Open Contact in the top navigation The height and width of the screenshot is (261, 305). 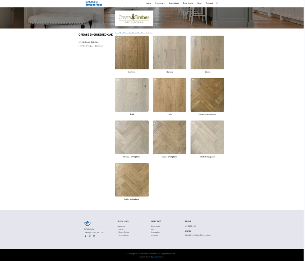click(x=209, y=3)
